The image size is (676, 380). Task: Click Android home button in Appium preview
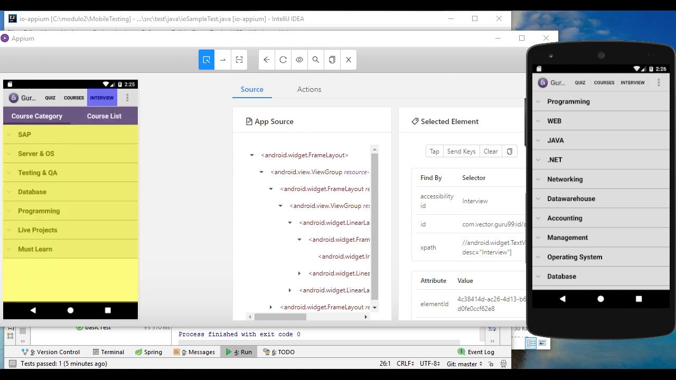[x=70, y=310]
